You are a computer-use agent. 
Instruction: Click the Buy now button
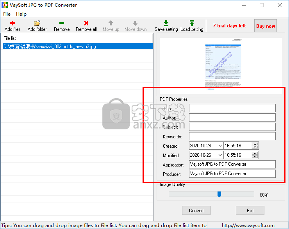[x=266, y=26]
